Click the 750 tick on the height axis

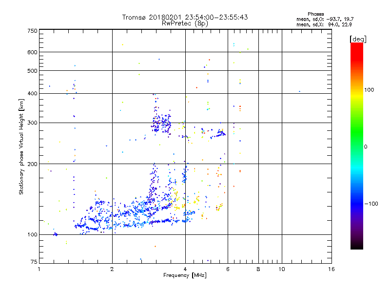(x=32, y=31)
